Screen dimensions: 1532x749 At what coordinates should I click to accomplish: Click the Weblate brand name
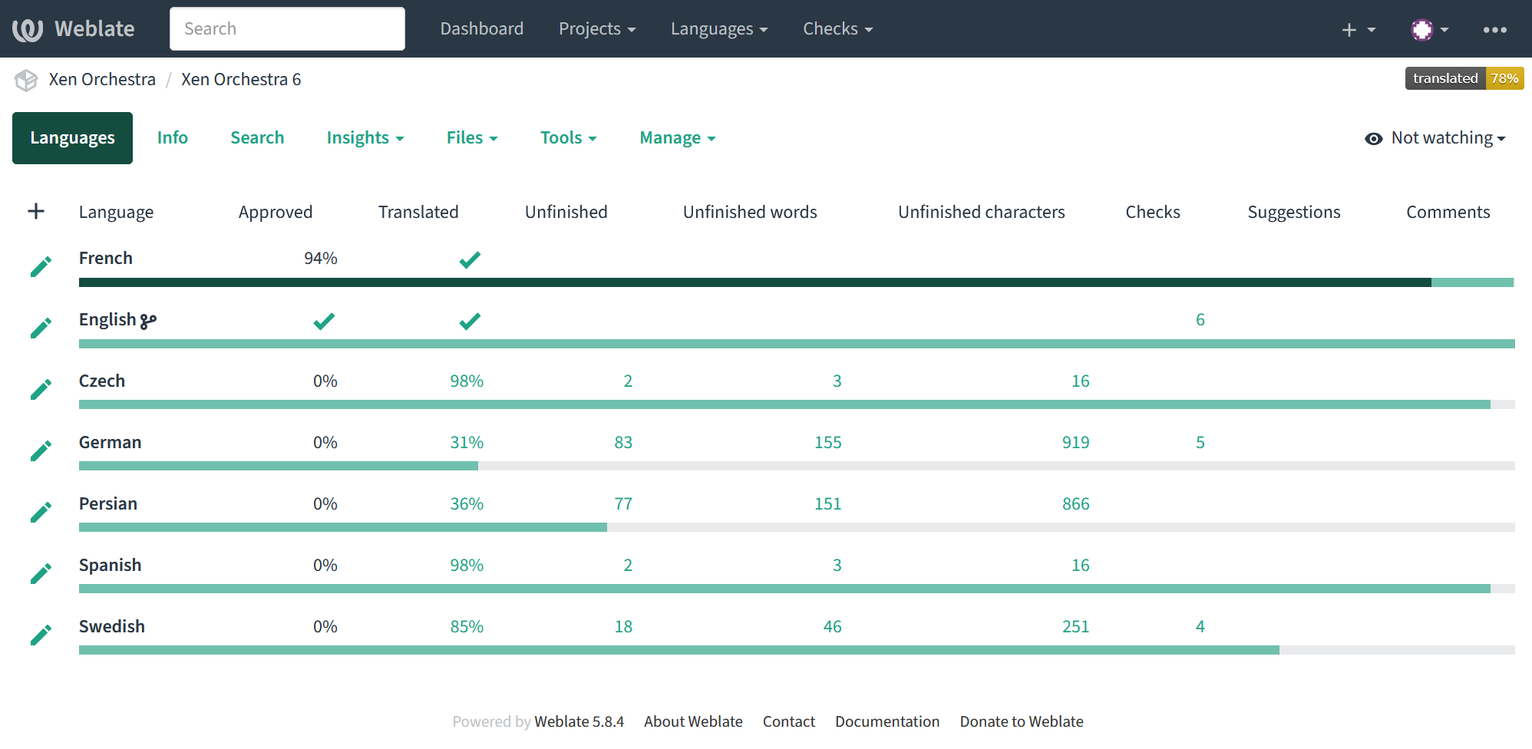[94, 29]
